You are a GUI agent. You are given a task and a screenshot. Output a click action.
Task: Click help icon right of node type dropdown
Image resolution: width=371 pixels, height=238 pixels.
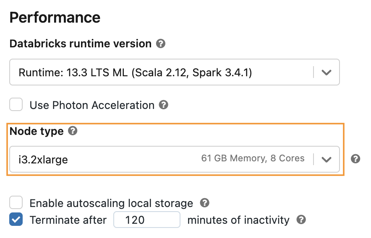pos(355,159)
